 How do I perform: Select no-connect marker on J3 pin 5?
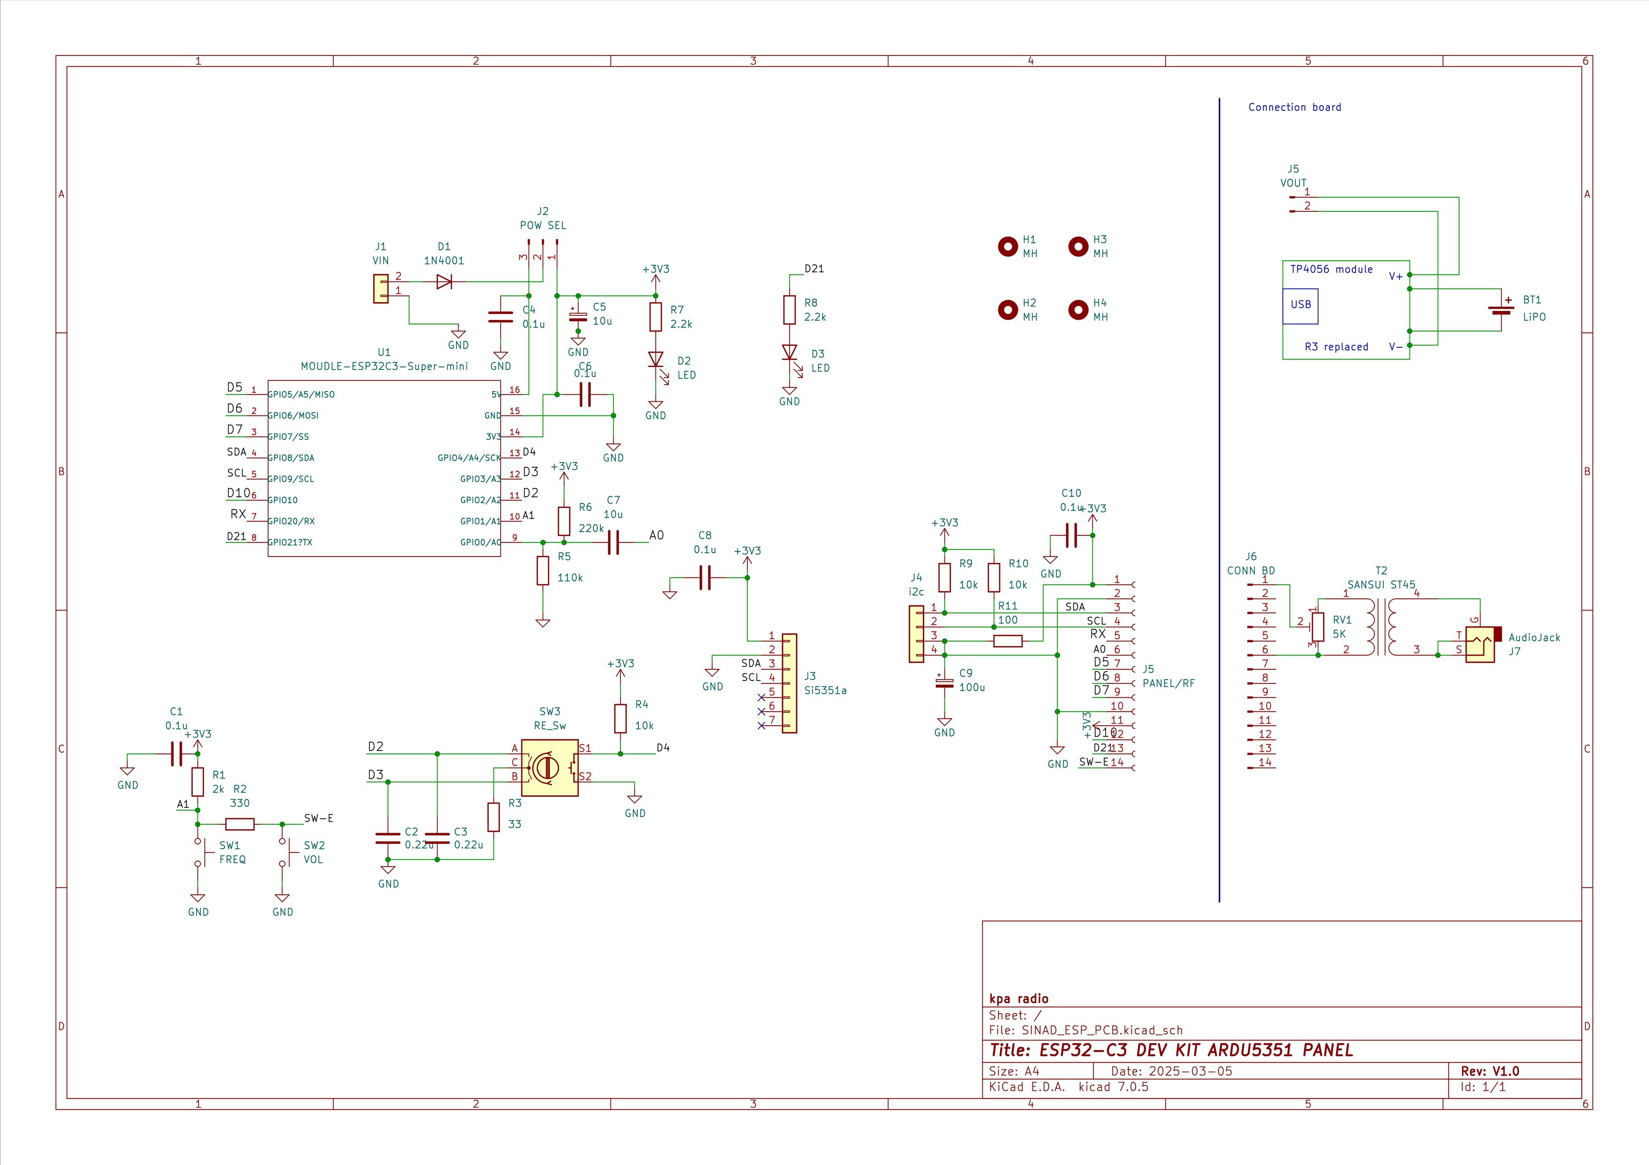click(762, 698)
